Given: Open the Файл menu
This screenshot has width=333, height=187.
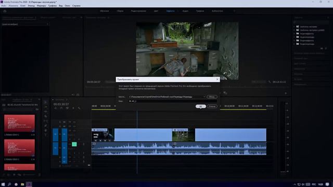Looking at the screenshot, I should pos(4,6).
